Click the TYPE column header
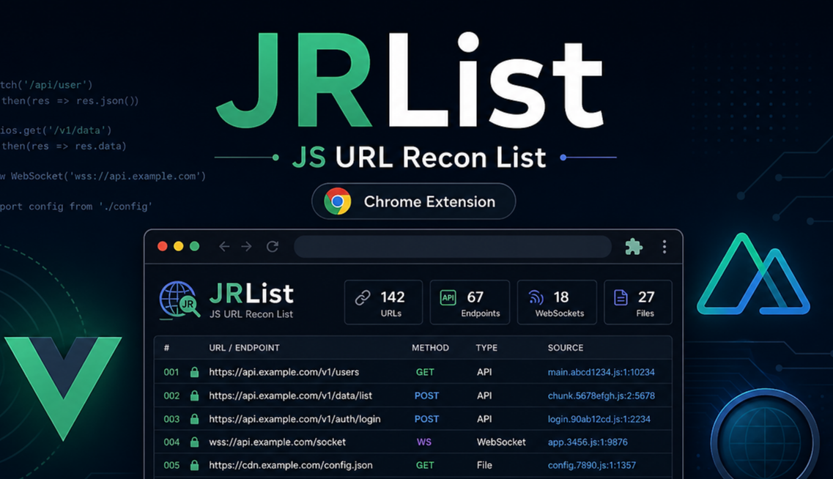The image size is (833, 479). 486,348
